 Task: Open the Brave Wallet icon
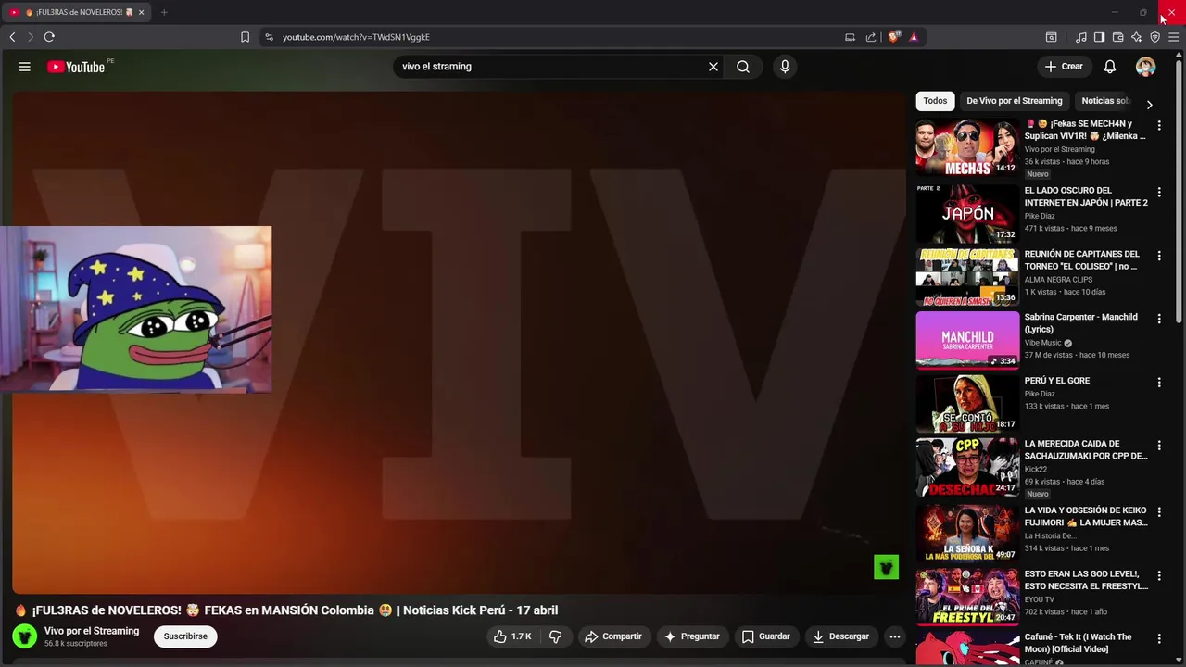click(1117, 37)
